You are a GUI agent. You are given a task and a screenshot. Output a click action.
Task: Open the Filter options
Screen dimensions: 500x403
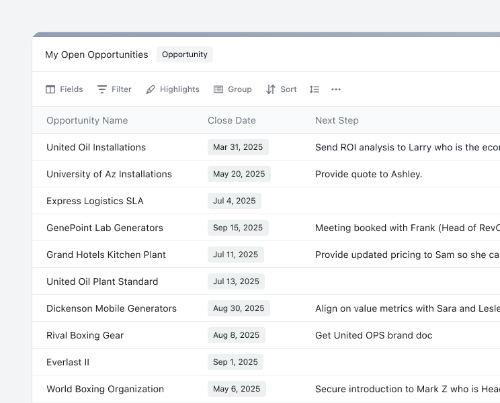[x=114, y=89]
